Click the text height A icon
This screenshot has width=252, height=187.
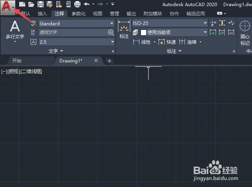(x=33, y=42)
